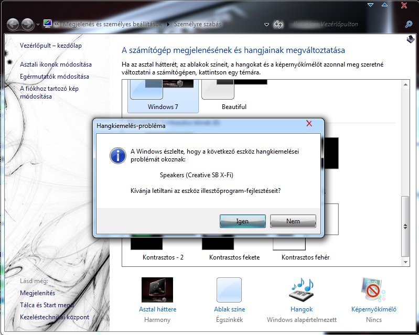Open Hangok sounds keyboard icon
The image size is (419, 335).
[302, 290]
